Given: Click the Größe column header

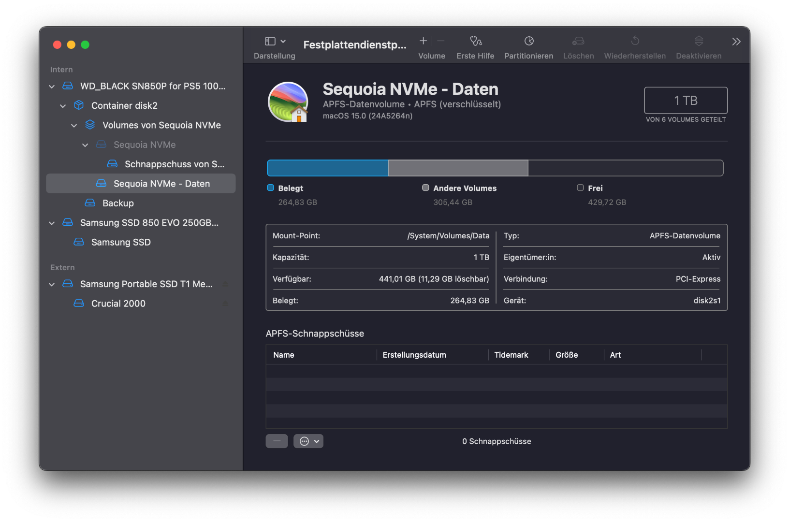Looking at the screenshot, I should (567, 355).
